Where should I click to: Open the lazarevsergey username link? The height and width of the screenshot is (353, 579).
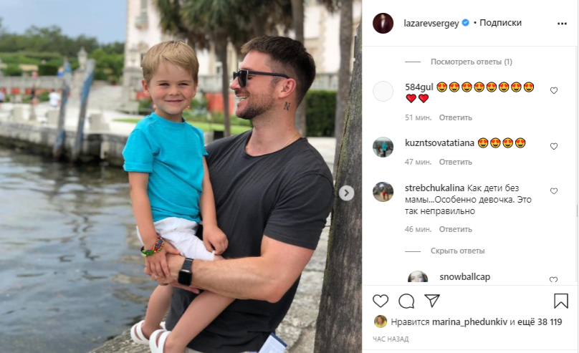click(431, 23)
